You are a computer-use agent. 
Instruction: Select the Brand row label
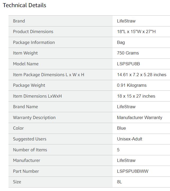[19, 21]
